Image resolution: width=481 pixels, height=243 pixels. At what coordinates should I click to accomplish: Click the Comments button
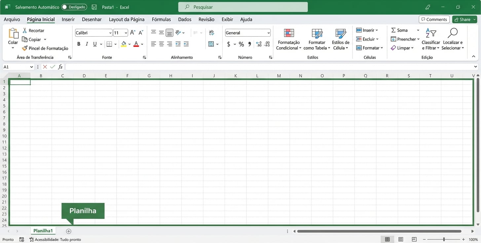click(434, 19)
